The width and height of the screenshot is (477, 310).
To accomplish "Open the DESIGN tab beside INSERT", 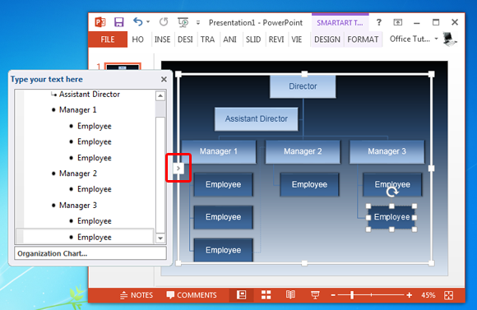I will 185,39.
